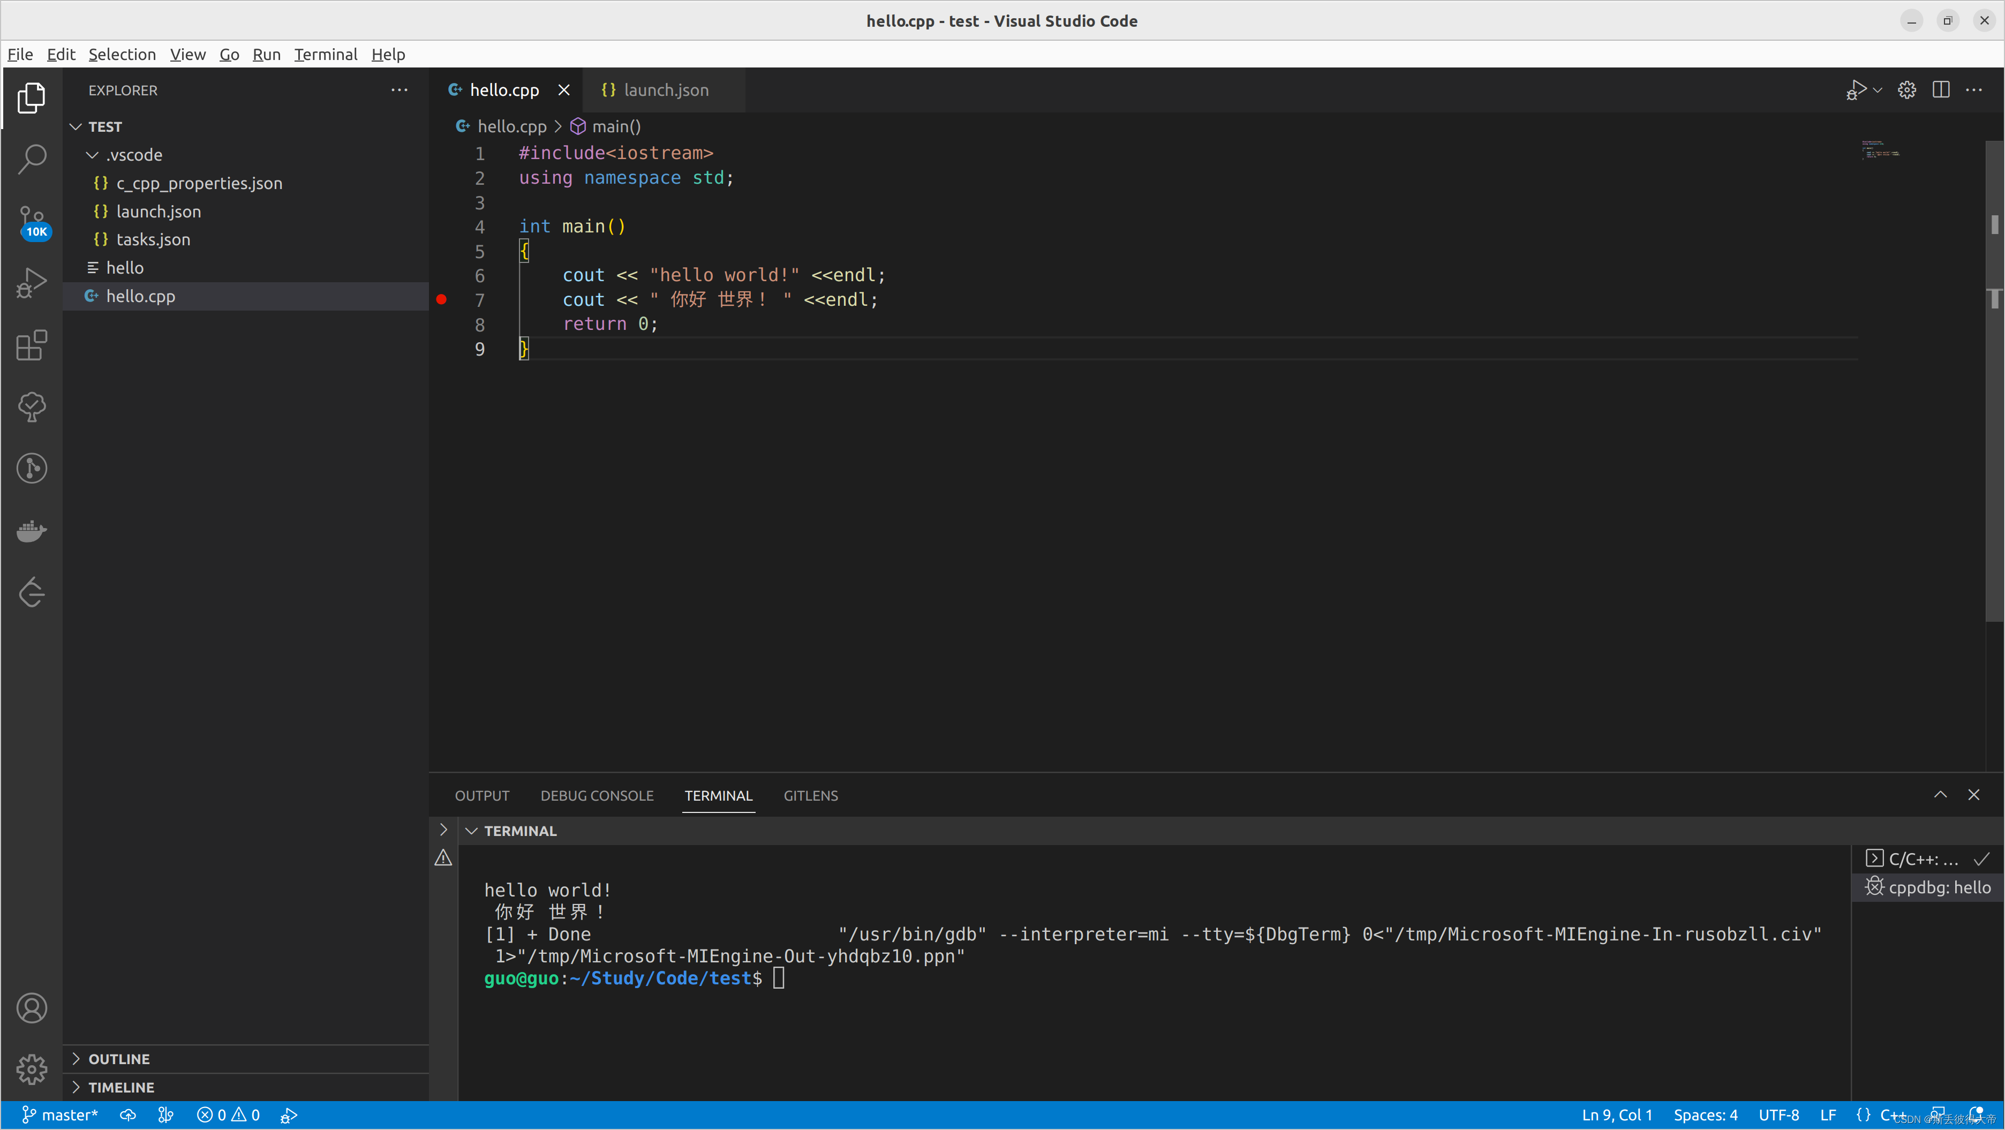Open the Search view in activity bar

(x=32, y=159)
